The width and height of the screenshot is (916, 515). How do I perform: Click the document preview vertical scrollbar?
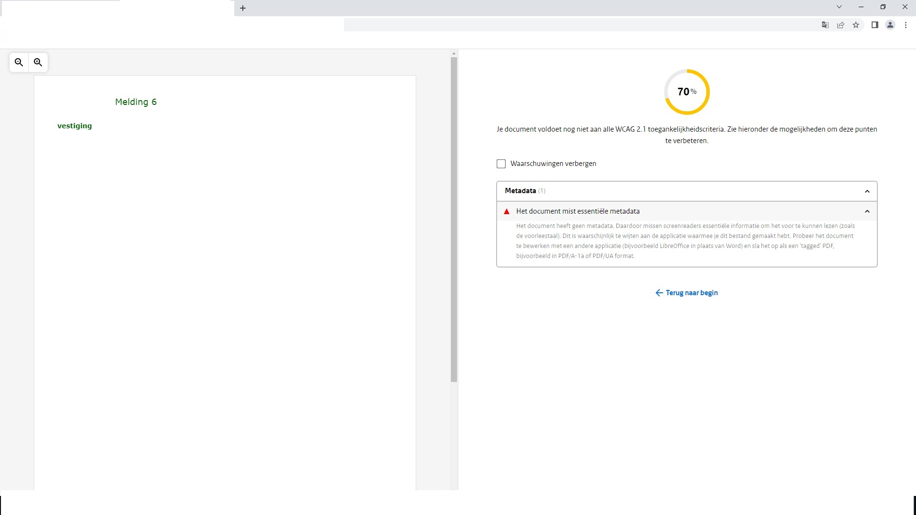click(454, 219)
